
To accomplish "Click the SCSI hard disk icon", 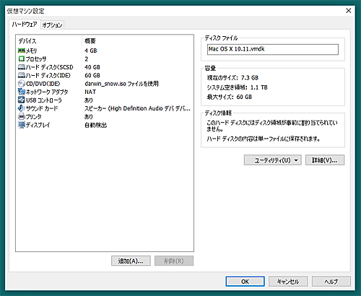I will tap(22, 67).
